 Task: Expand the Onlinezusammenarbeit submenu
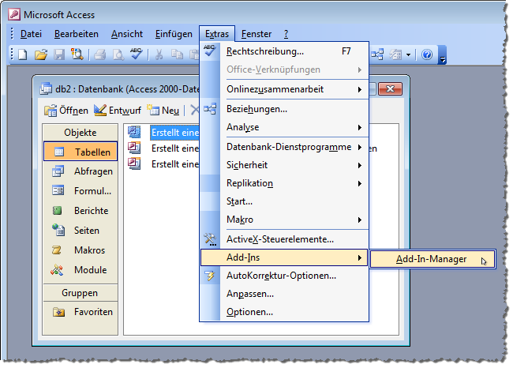(284, 89)
